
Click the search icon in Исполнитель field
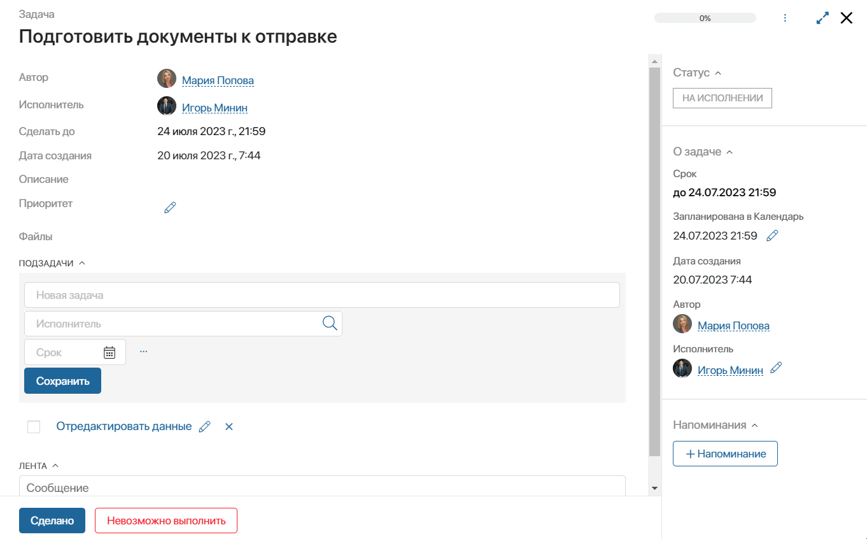point(330,323)
